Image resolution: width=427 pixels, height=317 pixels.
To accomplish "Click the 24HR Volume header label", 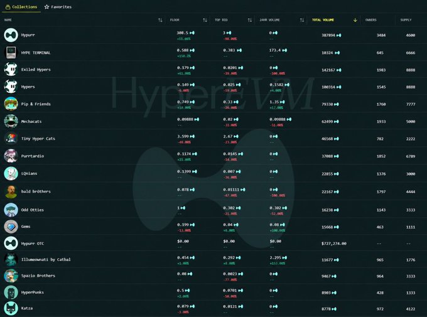I will pos(269,20).
